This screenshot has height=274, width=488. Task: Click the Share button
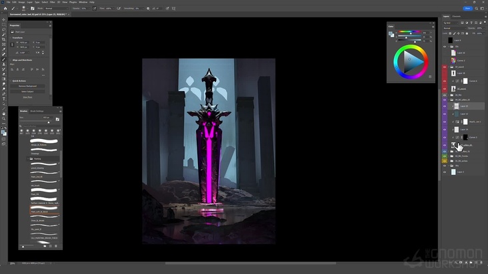(x=467, y=9)
